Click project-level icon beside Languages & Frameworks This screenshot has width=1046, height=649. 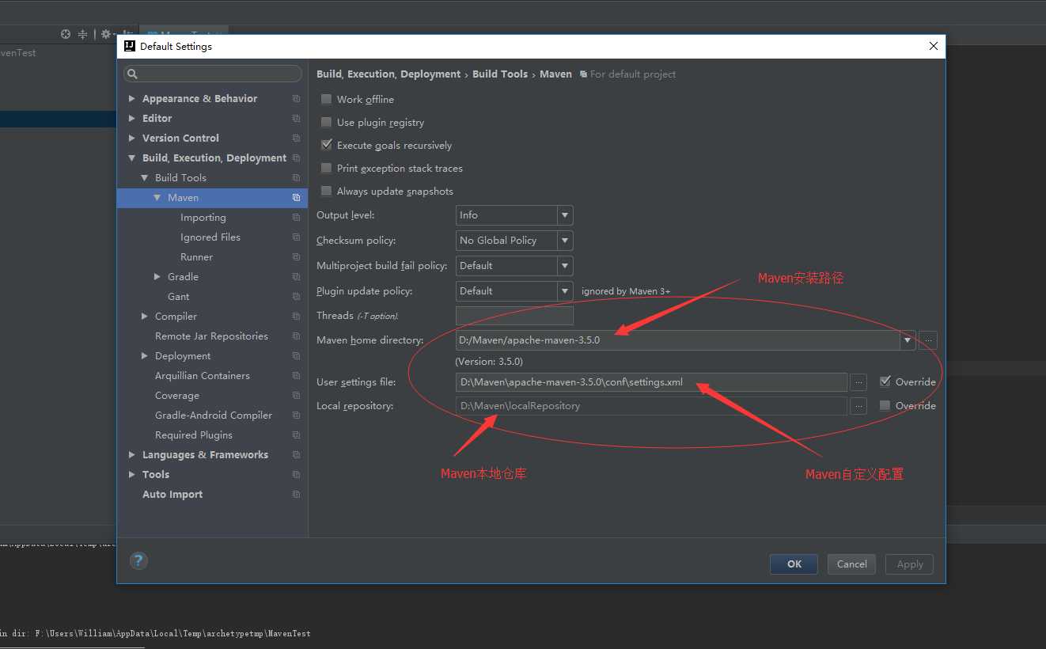point(296,455)
